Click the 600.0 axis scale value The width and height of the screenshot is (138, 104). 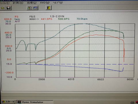coord(8,19)
